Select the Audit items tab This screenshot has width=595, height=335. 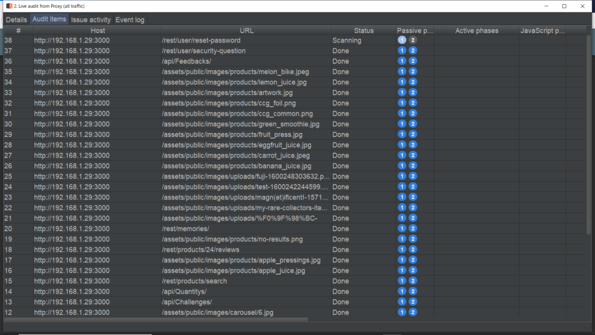pyautogui.click(x=49, y=19)
